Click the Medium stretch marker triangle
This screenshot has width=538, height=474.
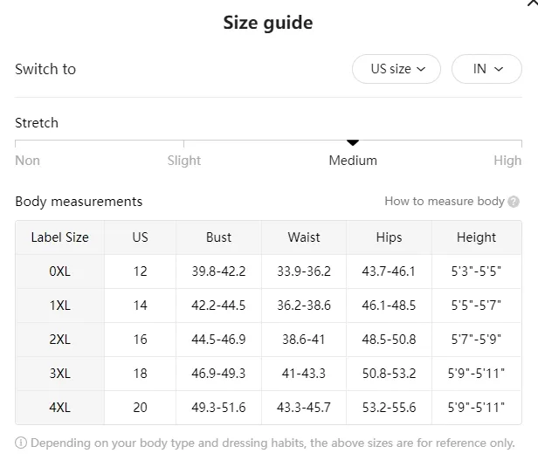click(x=353, y=142)
